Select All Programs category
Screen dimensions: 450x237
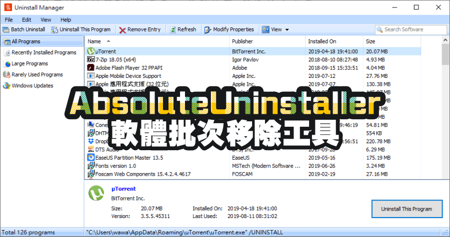[x=42, y=41]
